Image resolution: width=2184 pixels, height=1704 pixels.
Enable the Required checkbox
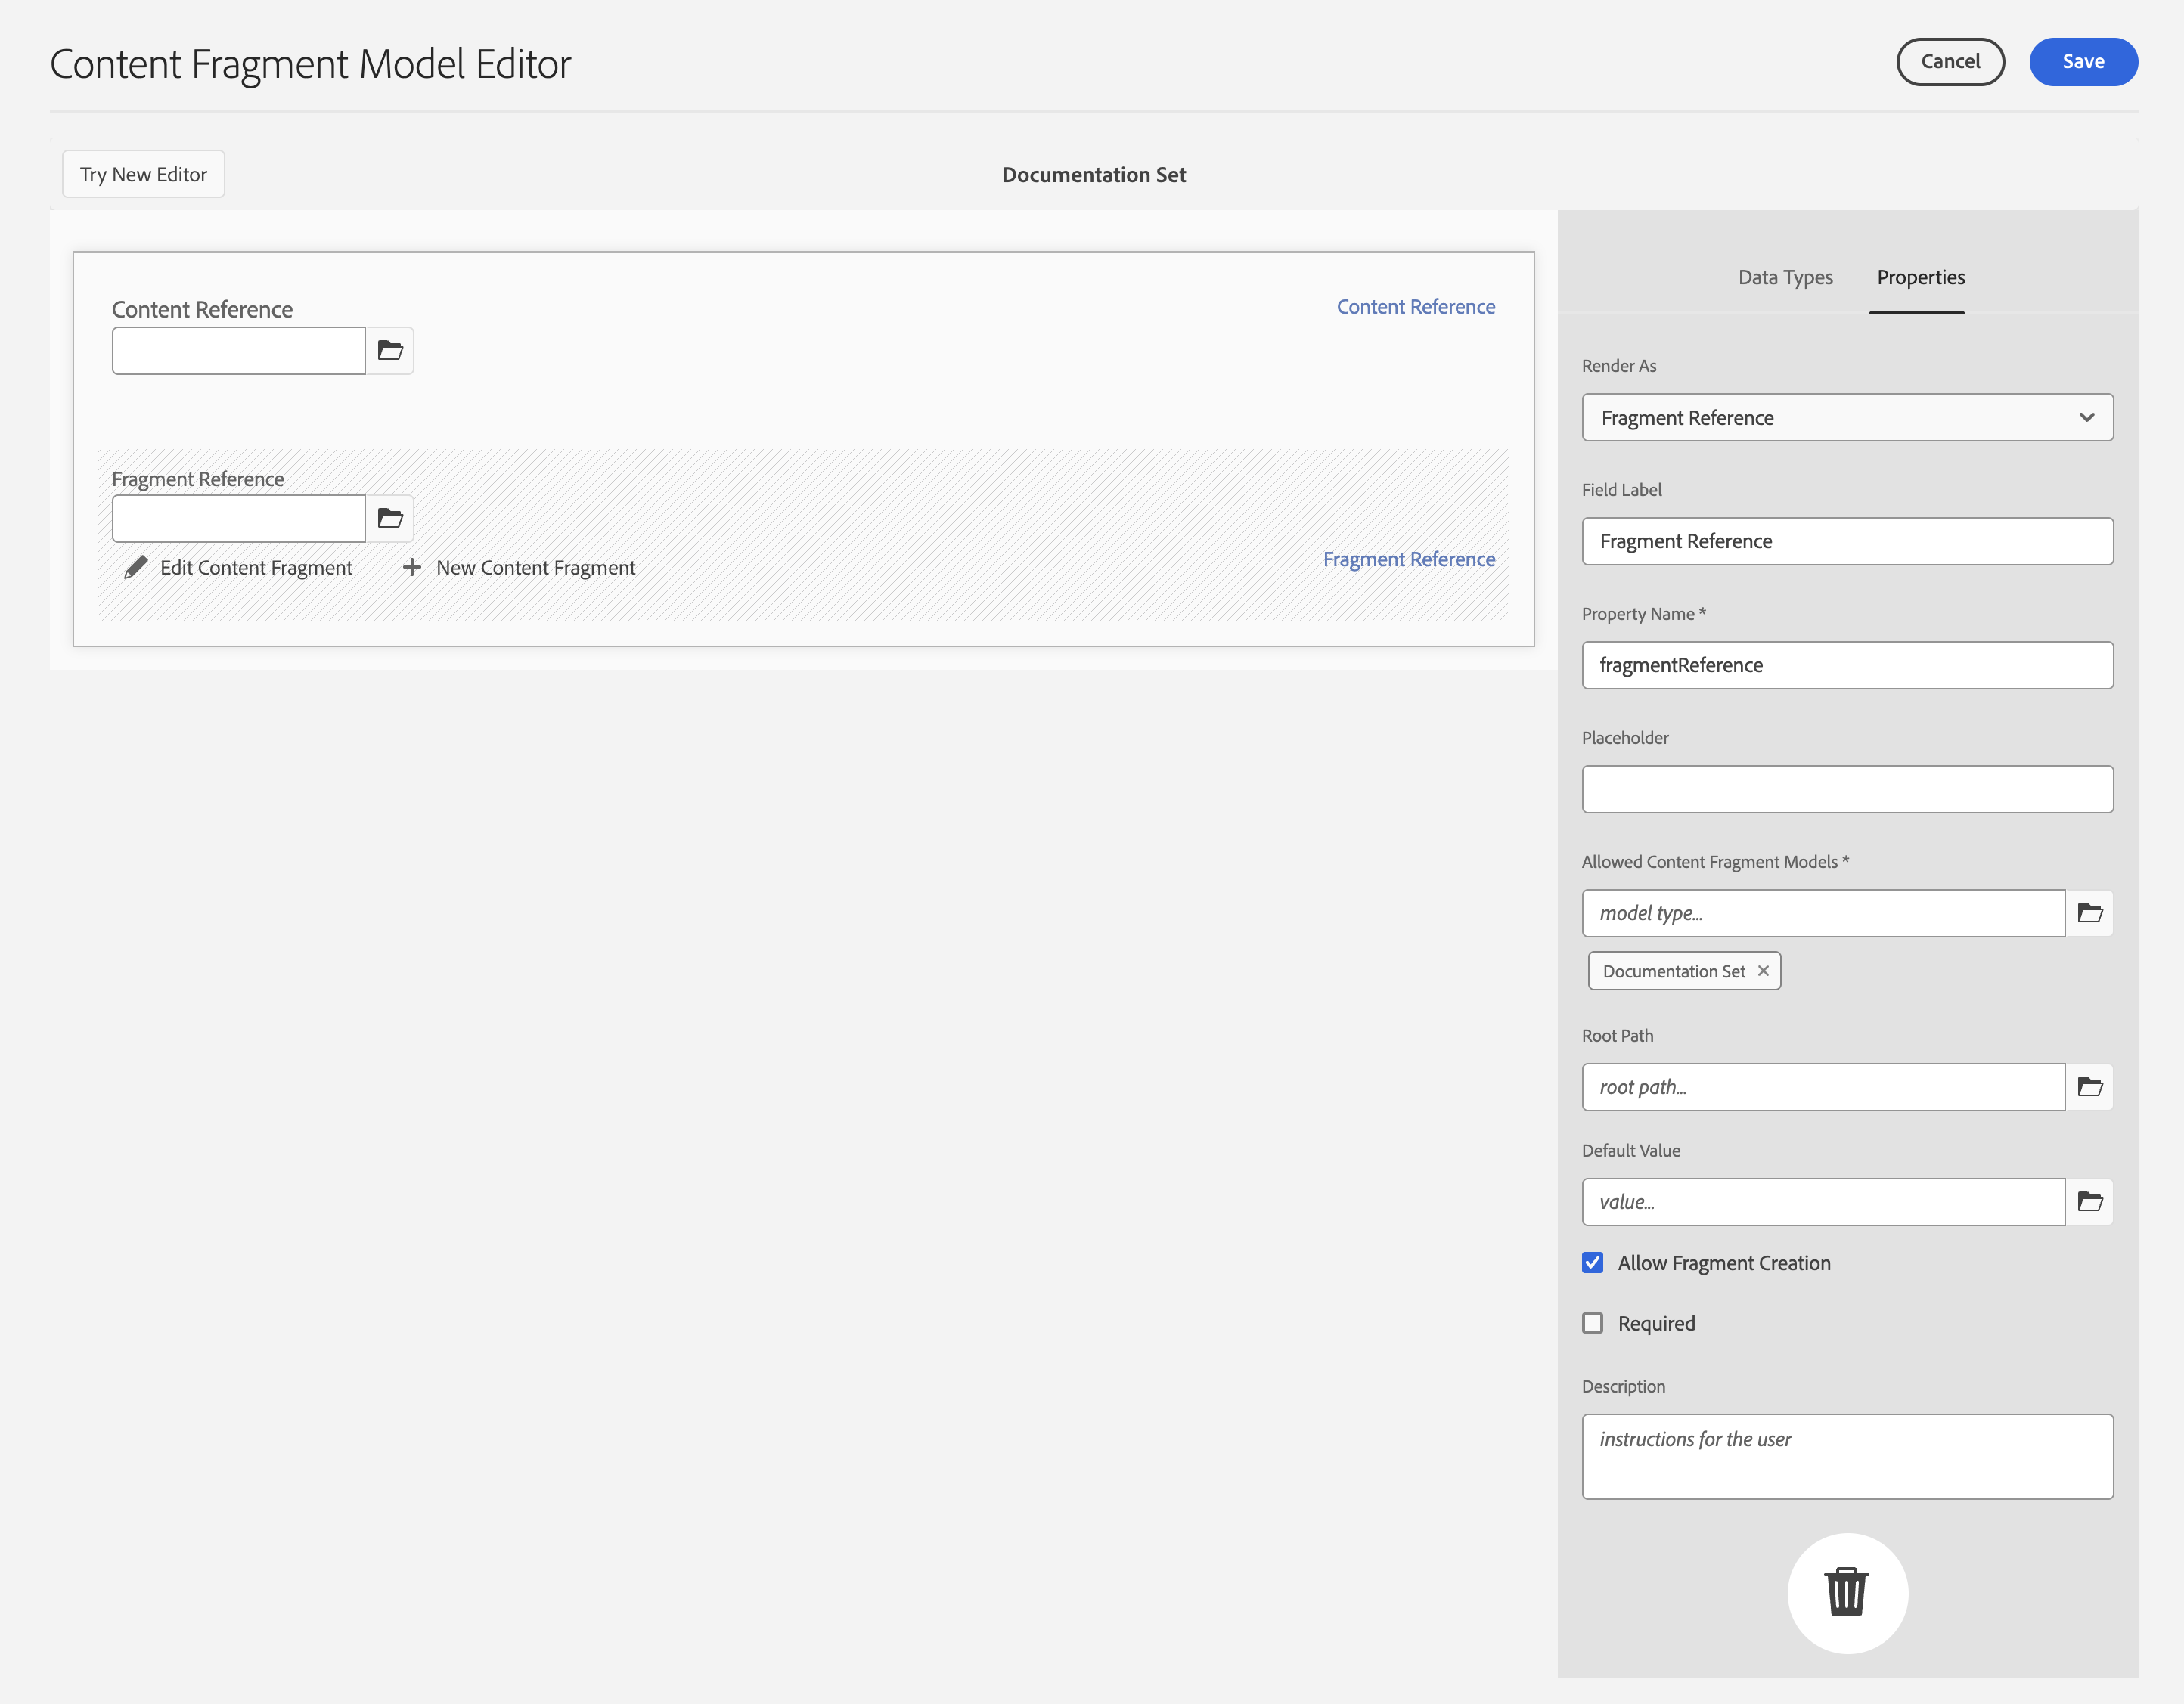(1593, 1323)
